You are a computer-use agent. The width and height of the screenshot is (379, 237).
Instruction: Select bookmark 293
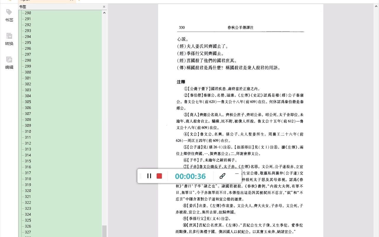pos(28,31)
